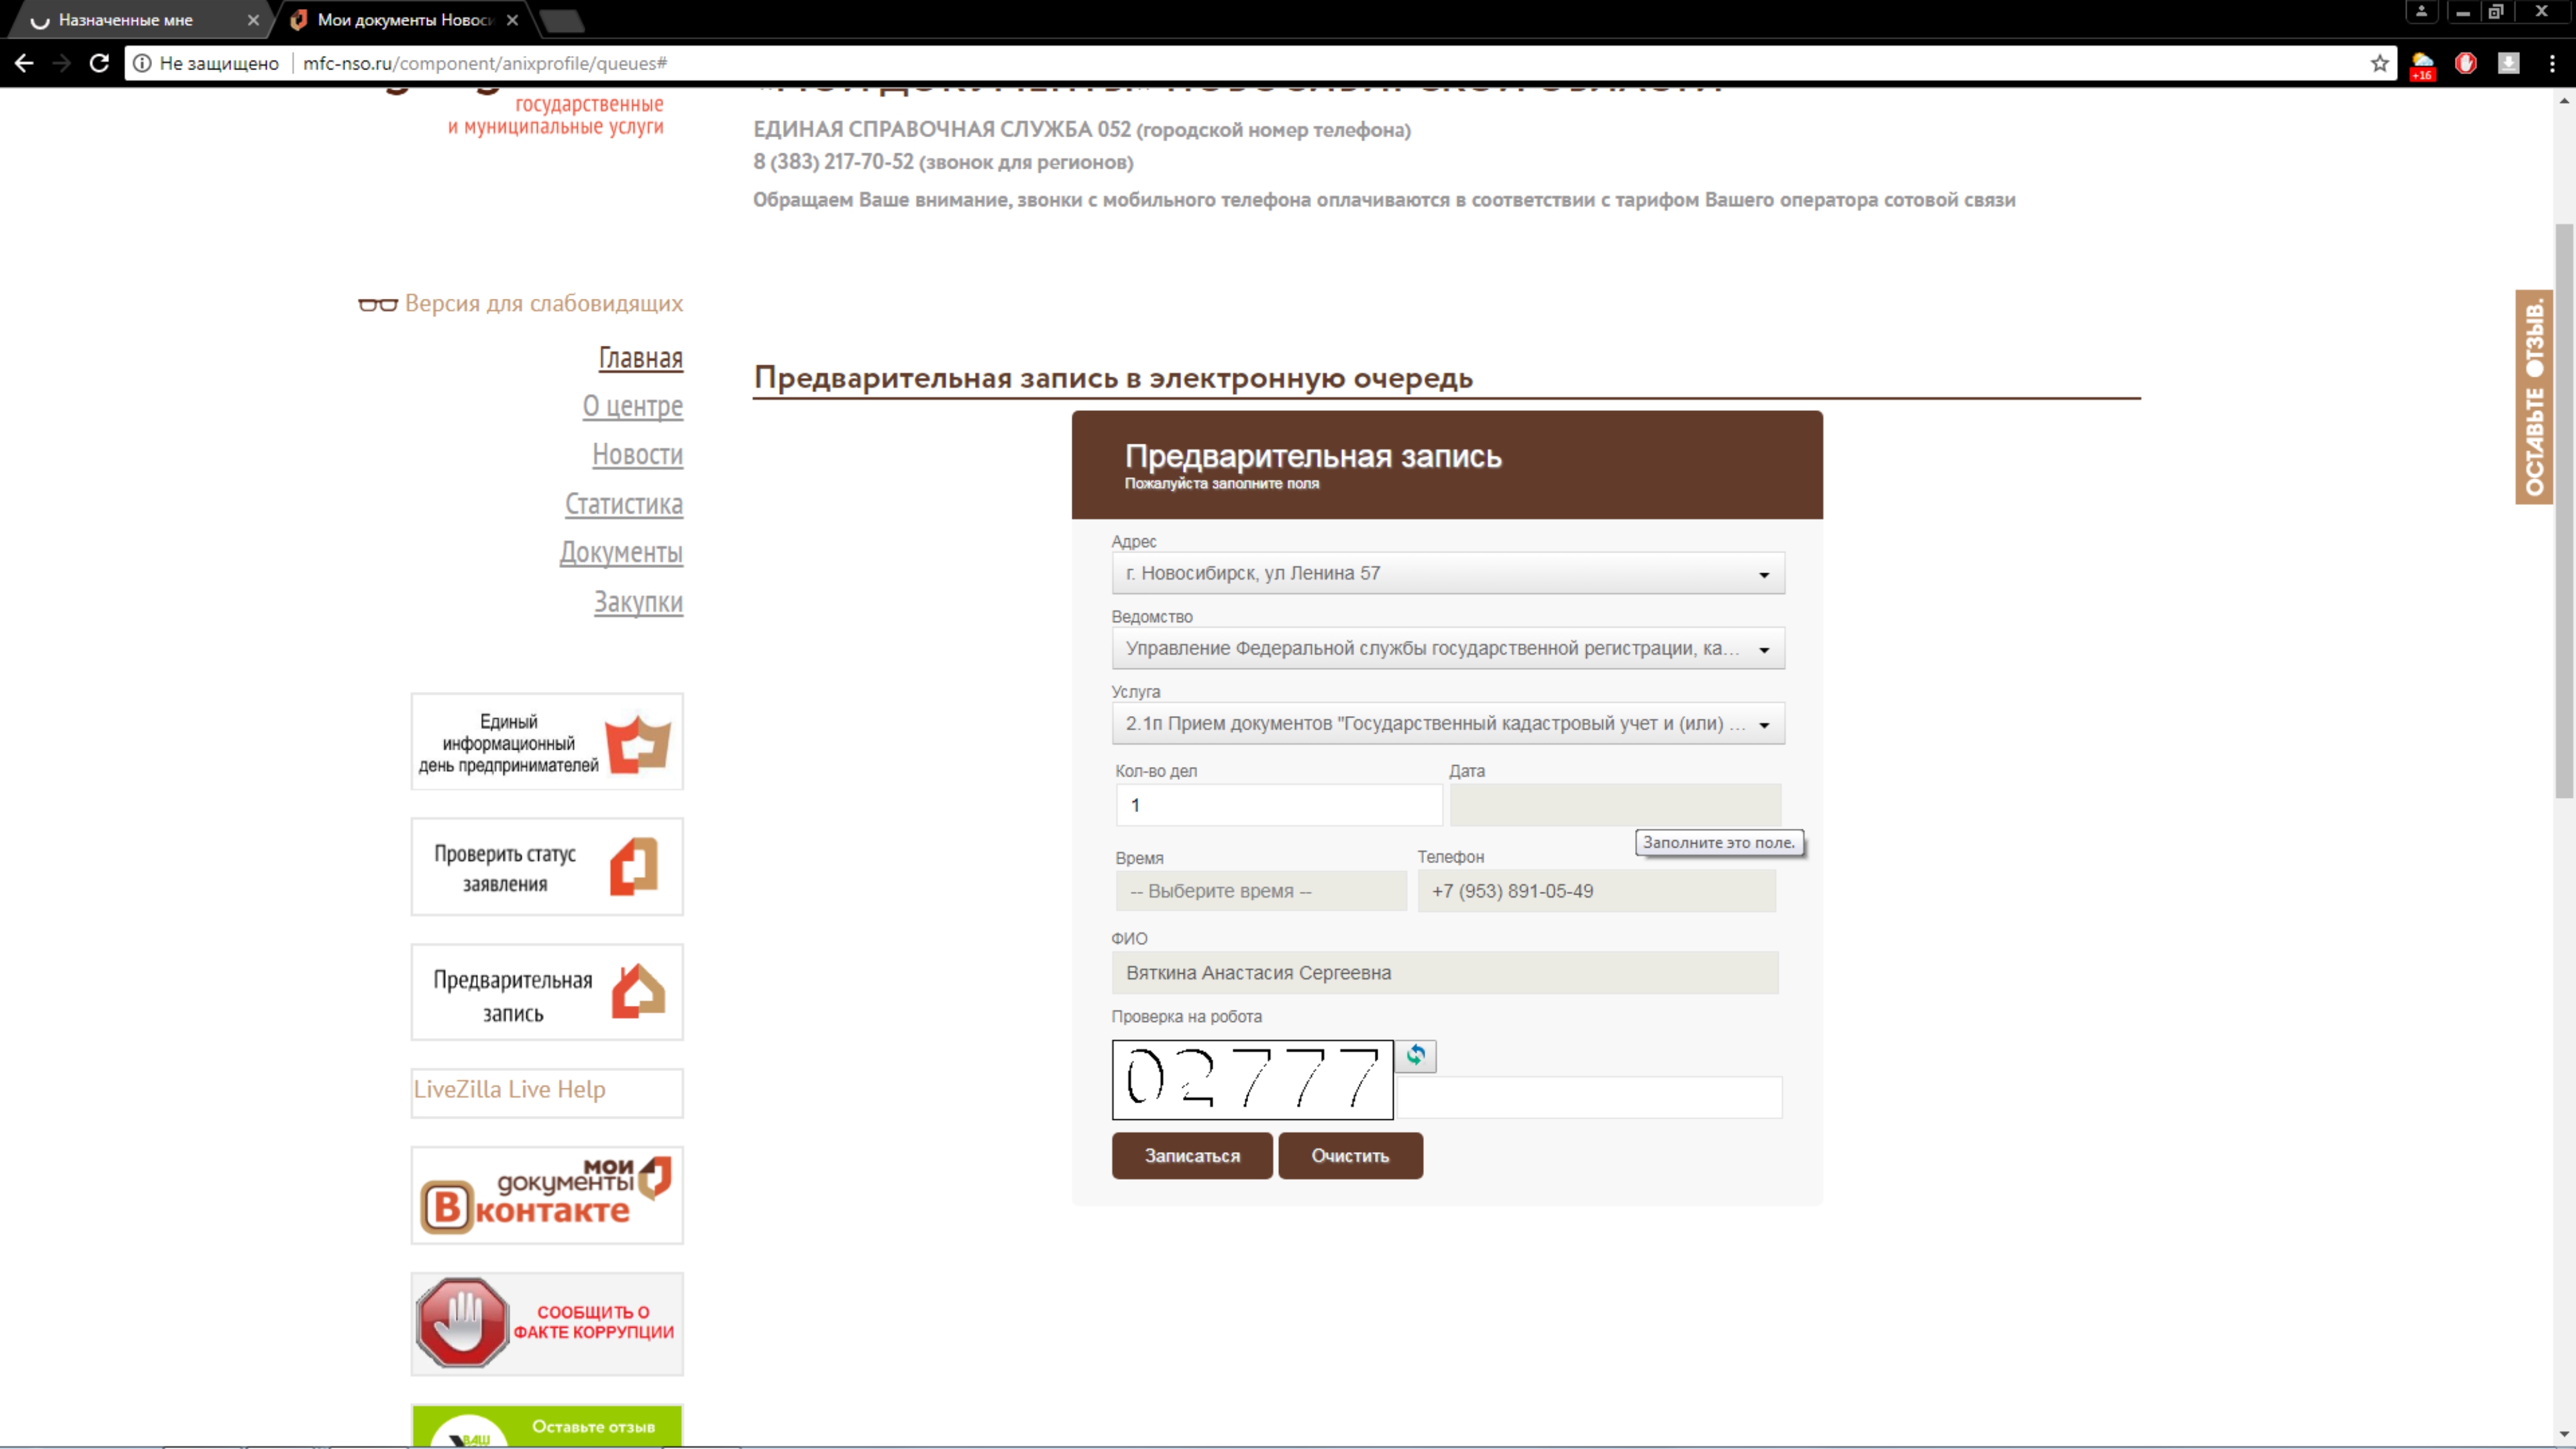Click the Записаться button
Screen dimensions: 2576x1449
click(1192, 1156)
